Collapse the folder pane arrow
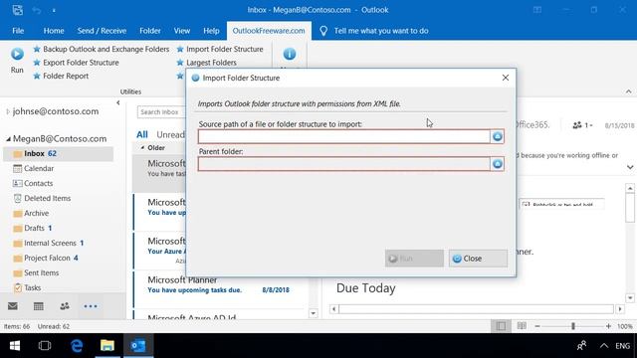 point(118,103)
